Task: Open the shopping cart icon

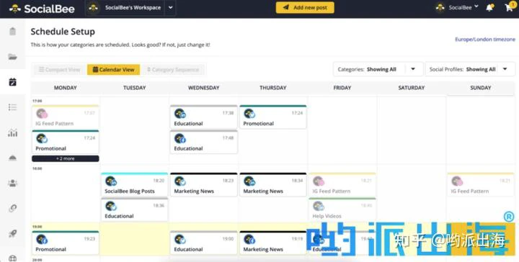Action: tap(509, 7)
